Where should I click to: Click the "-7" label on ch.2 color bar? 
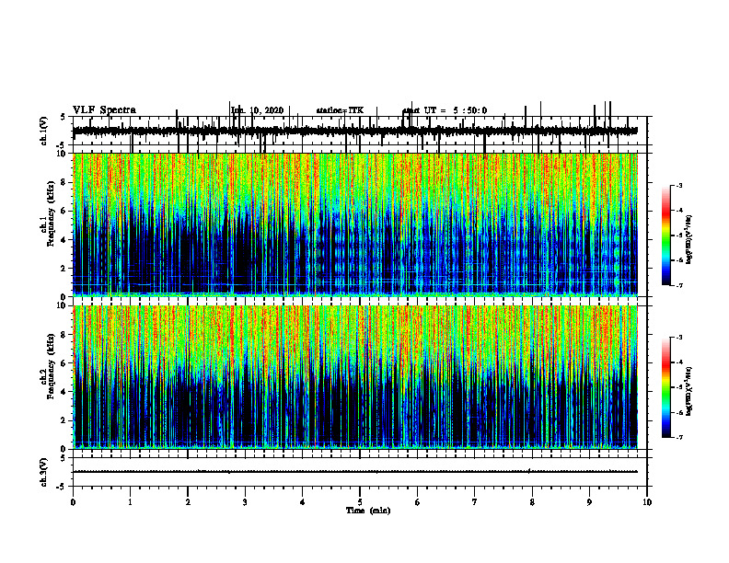coord(678,437)
